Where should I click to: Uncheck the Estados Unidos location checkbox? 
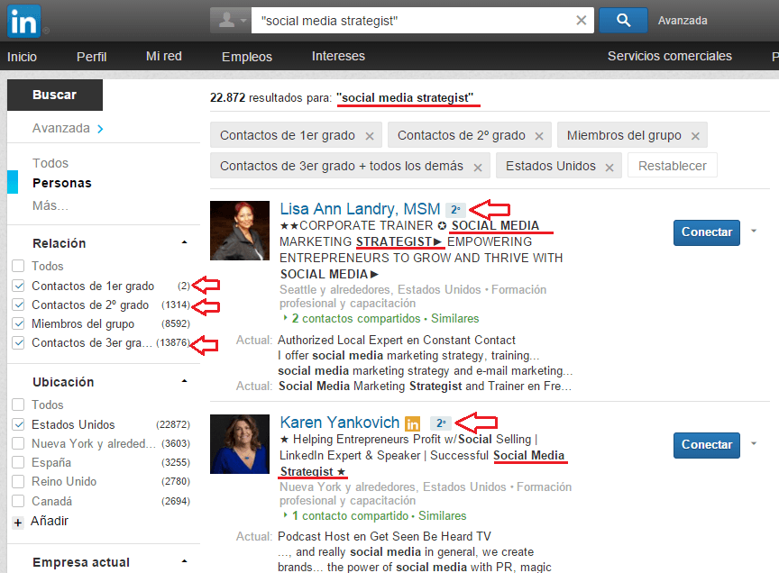(x=18, y=424)
